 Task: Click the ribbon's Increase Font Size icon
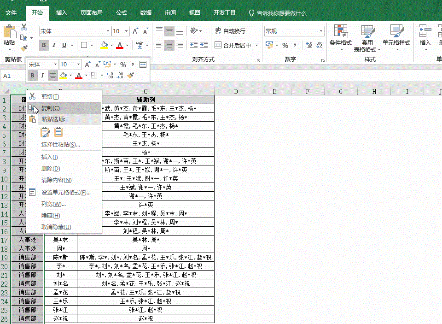(x=135, y=31)
